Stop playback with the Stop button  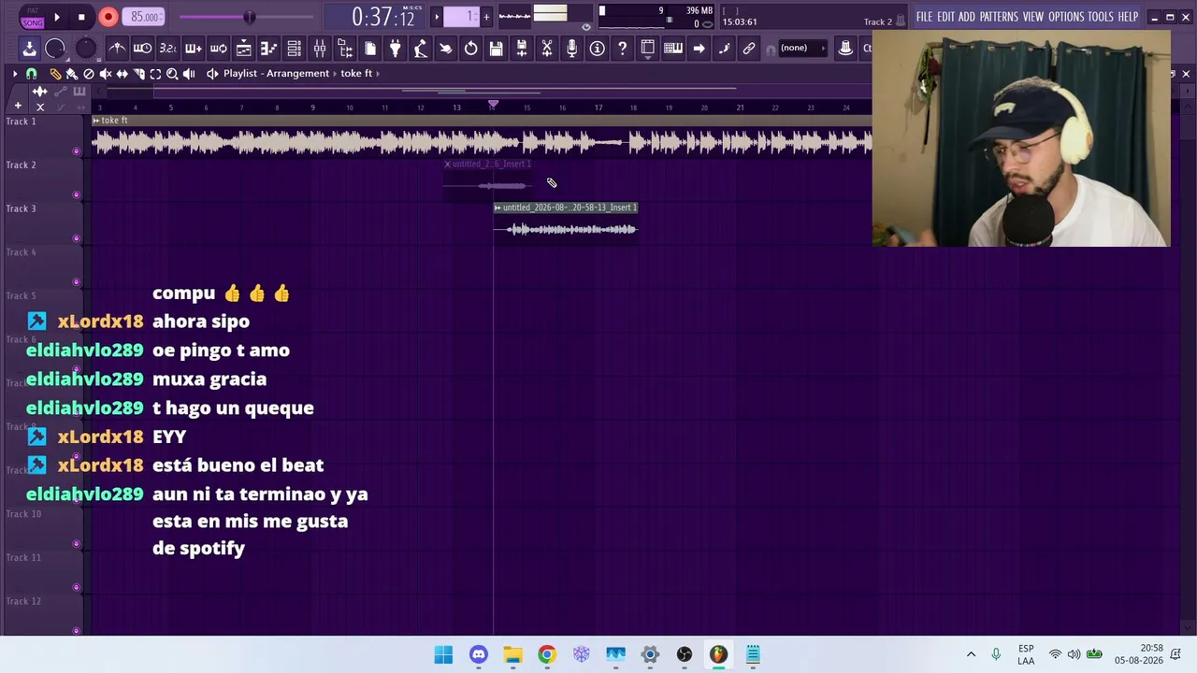pos(81,17)
